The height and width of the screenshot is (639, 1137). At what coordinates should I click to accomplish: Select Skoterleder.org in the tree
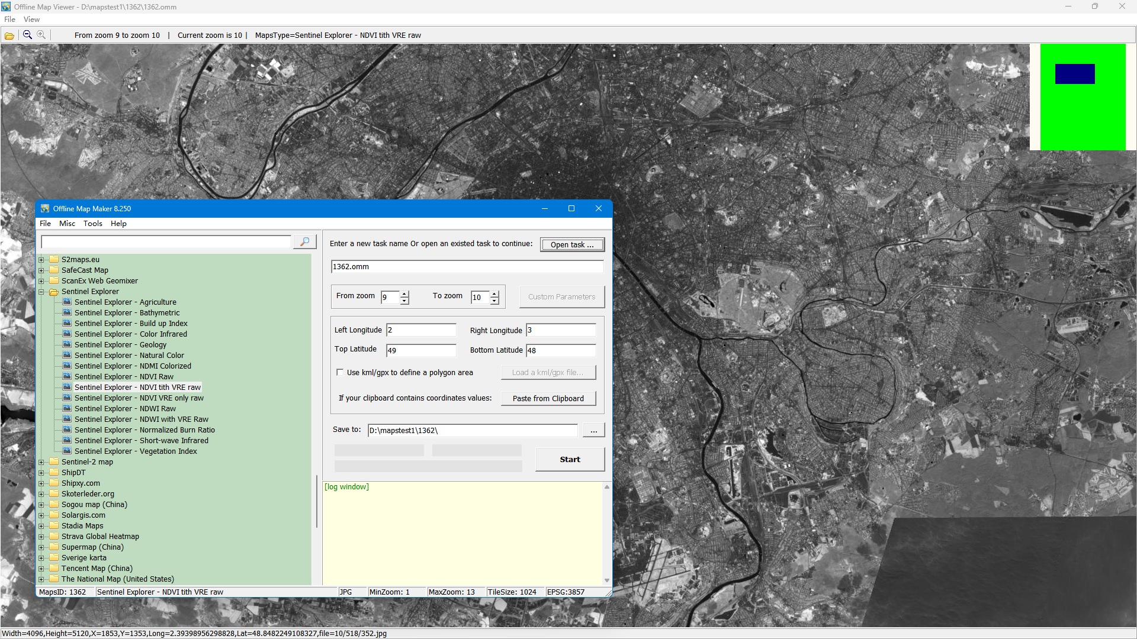click(x=88, y=493)
